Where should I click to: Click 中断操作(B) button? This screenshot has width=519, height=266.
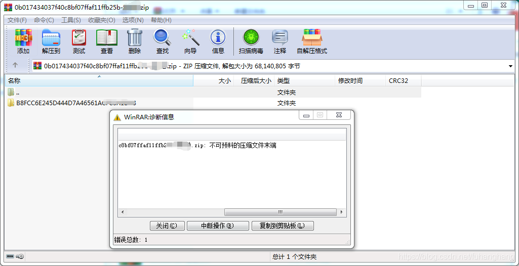tap(217, 226)
